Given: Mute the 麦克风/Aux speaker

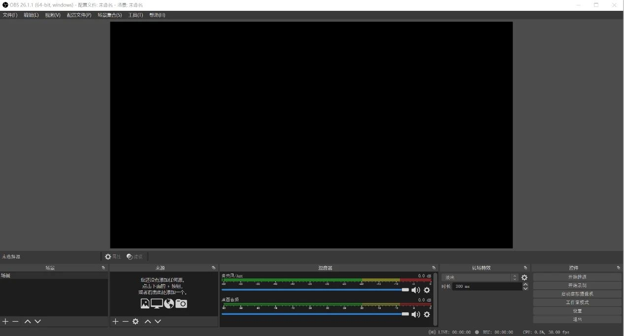Looking at the screenshot, I should 416,290.
